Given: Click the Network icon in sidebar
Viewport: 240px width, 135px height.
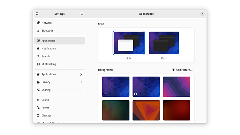Looking at the screenshot, I should click(x=38, y=23).
